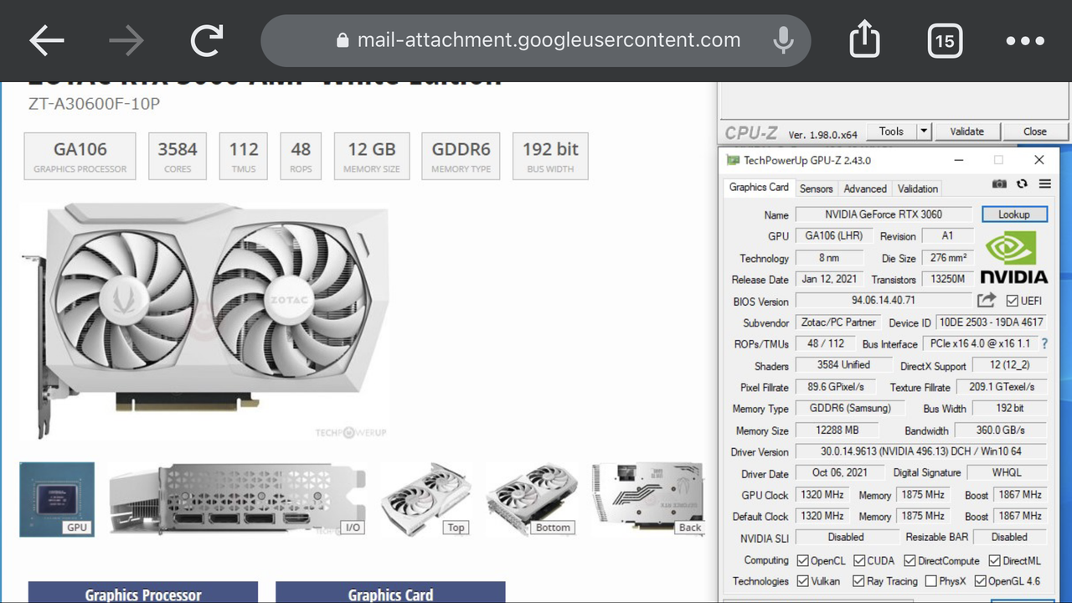Switch to the Sensors tab

(x=816, y=188)
